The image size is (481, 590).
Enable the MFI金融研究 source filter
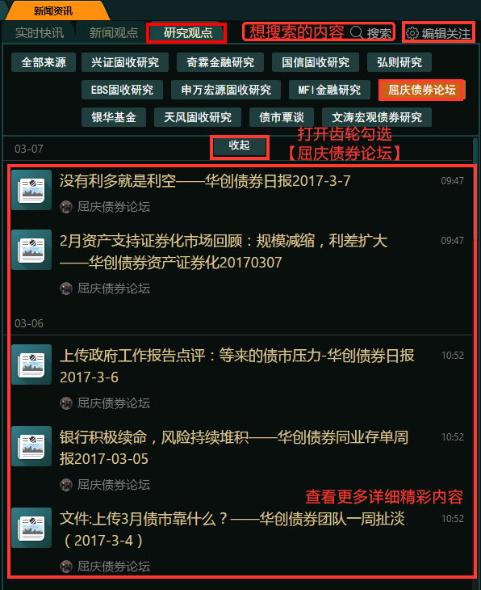pyautogui.click(x=329, y=90)
